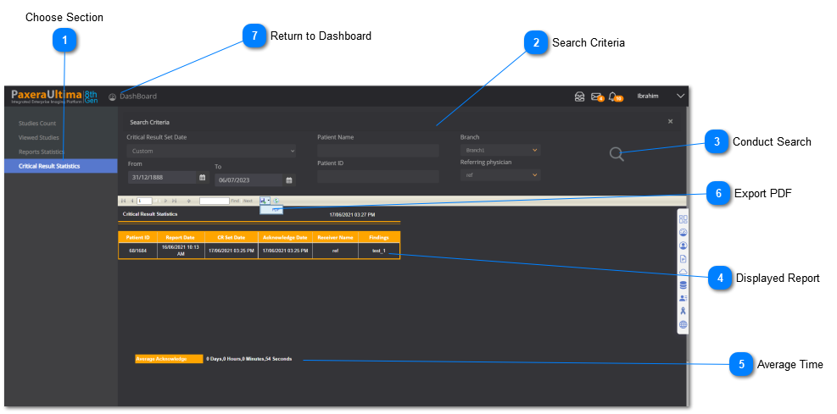
Task: Open the mail inbox icon
Action: [x=597, y=97]
